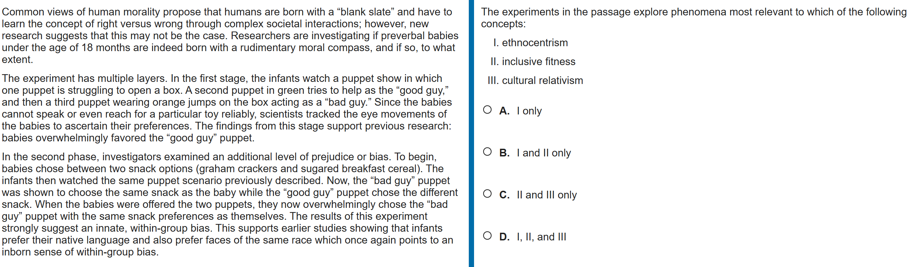Select the radio circle for answer A
This screenshot has width=912, height=267.
487,110
